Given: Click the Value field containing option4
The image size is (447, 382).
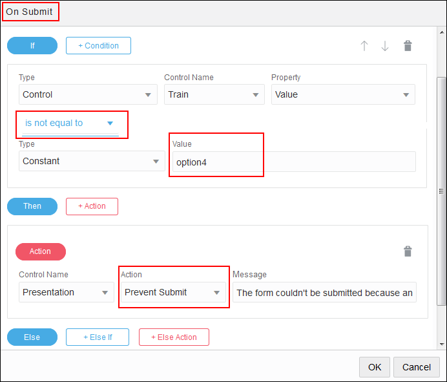Looking at the screenshot, I should 294,162.
